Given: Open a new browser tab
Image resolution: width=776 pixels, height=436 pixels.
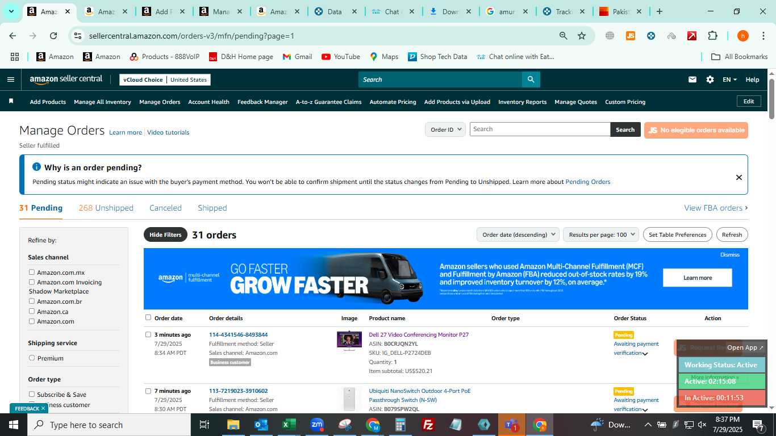Looking at the screenshot, I should 659,11.
